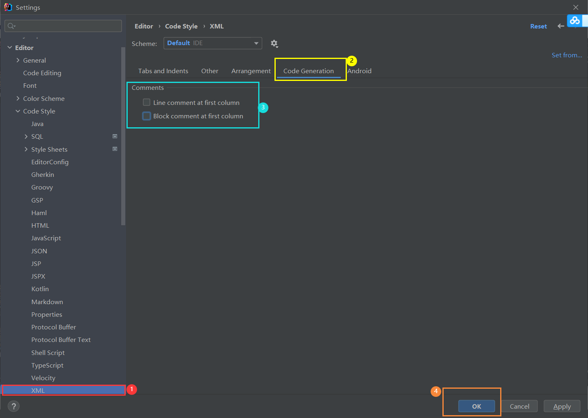Expand the SQL tree node

(26, 137)
